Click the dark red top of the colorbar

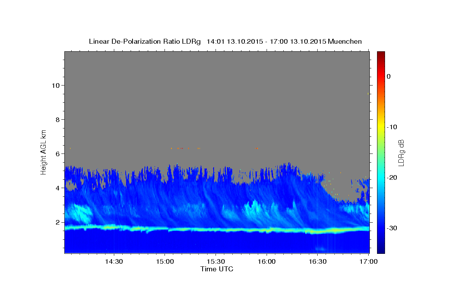[x=381, y=54]
